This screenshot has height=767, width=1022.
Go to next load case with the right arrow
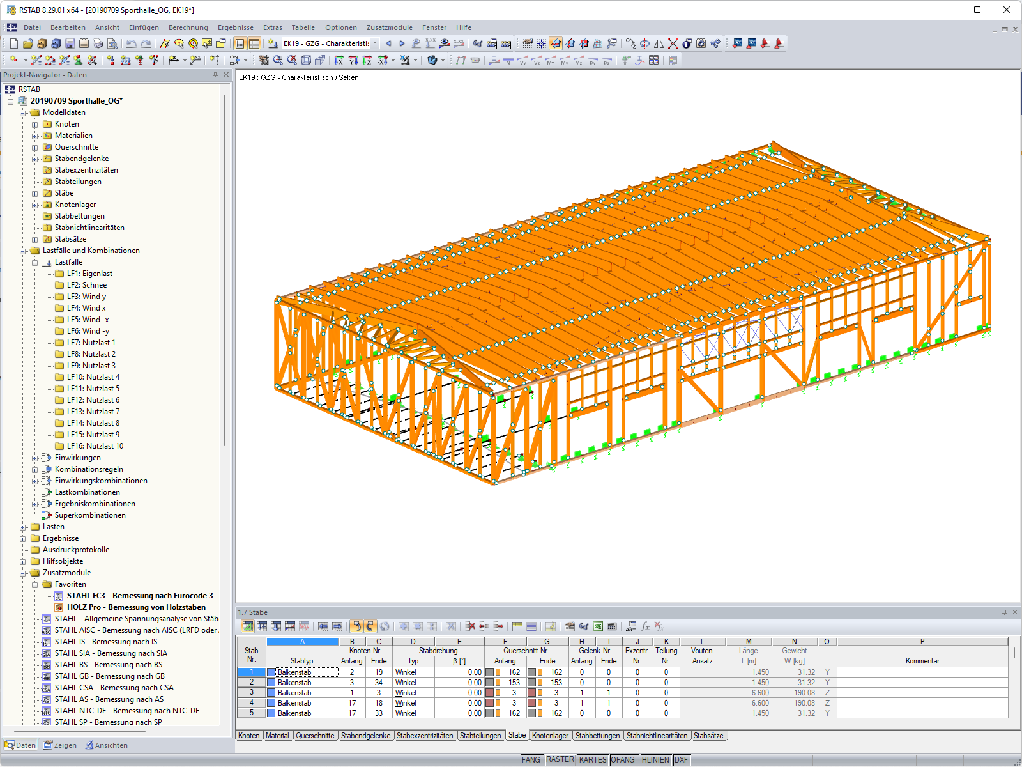tap(402, 43)
